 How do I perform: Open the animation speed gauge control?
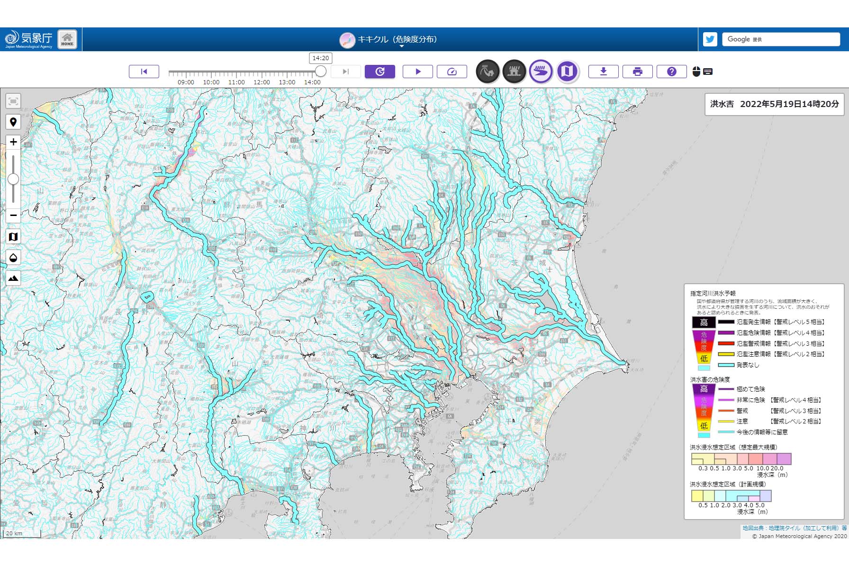tap(452, 72)
